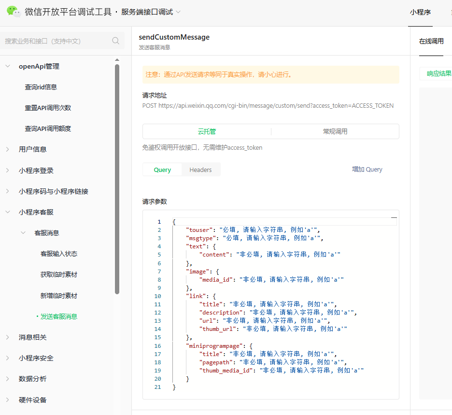This screenshot has height=415, width=452.
Task: Collapse the 小程序客服 section
Action: 8,212
